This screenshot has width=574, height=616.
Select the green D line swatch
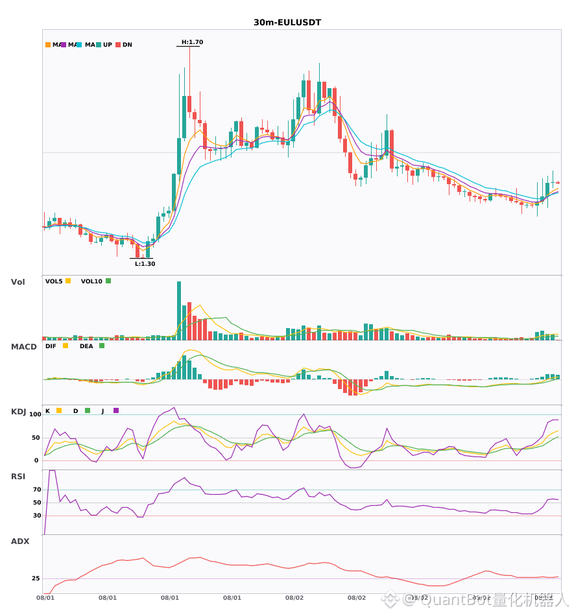(x=88, y=410)
